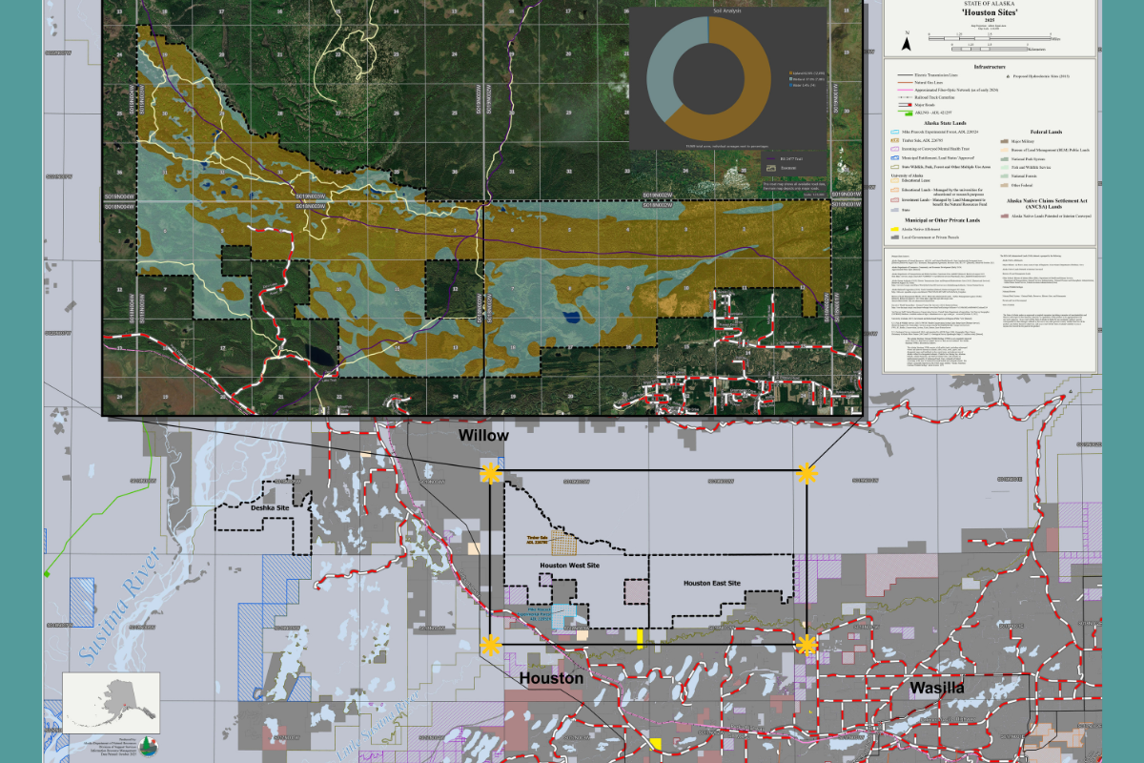Image resolution: width=1144 pixels, height=763 pixels.
Task: Click the agency logo below the Alaska inset
Action: [149, 746]
